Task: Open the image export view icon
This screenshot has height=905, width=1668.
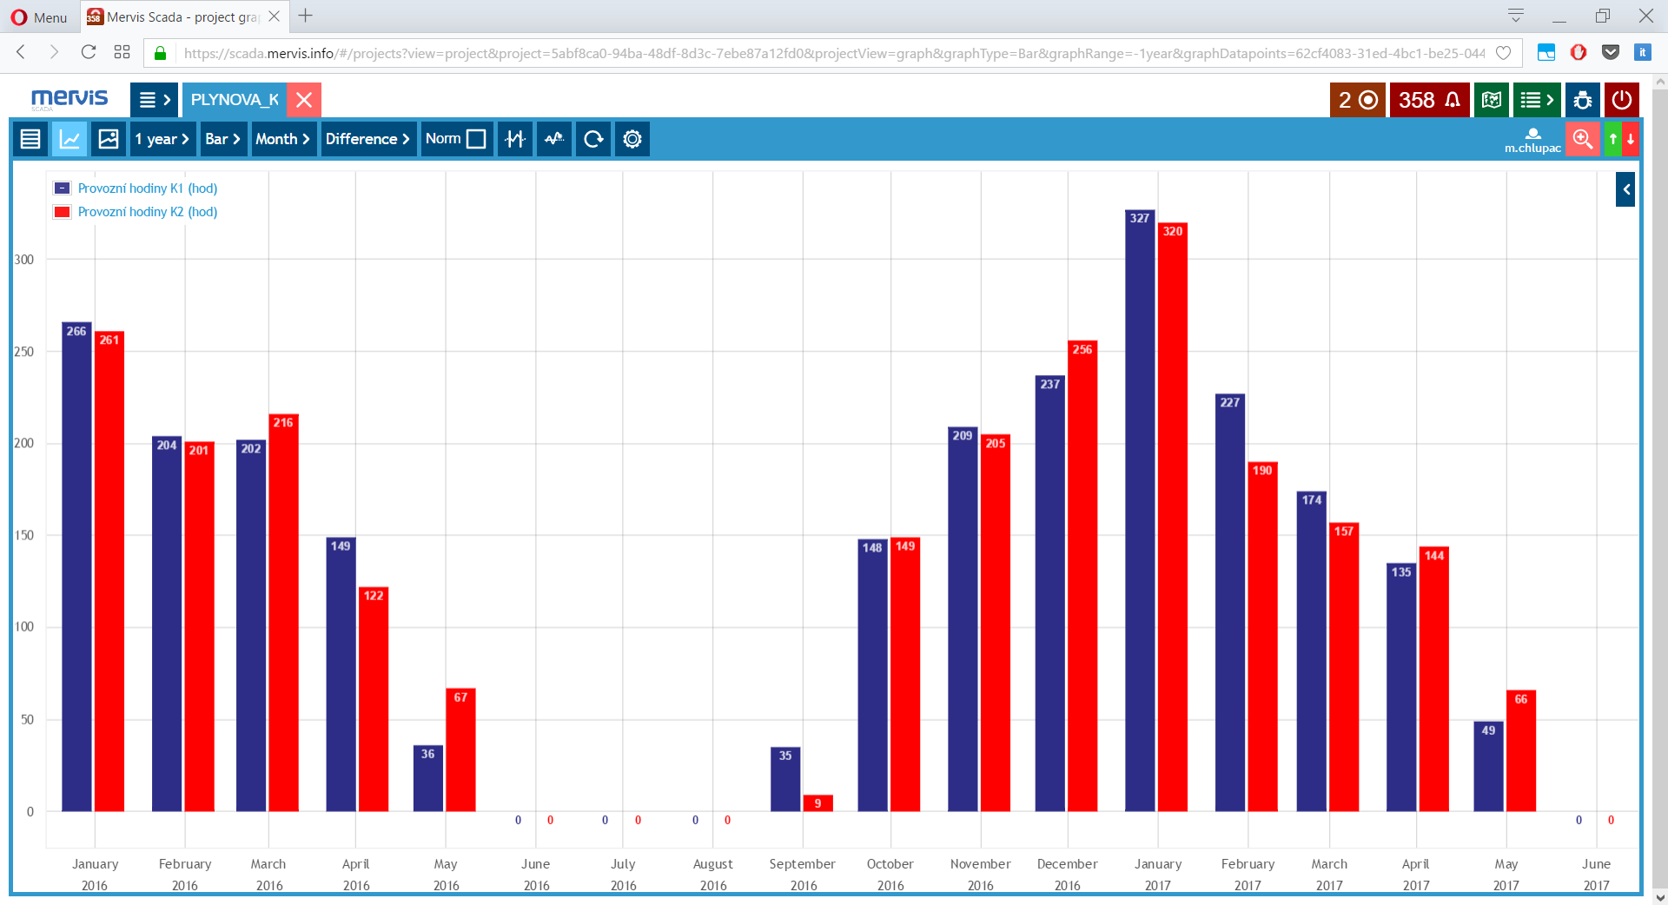Action: (109, 139)
